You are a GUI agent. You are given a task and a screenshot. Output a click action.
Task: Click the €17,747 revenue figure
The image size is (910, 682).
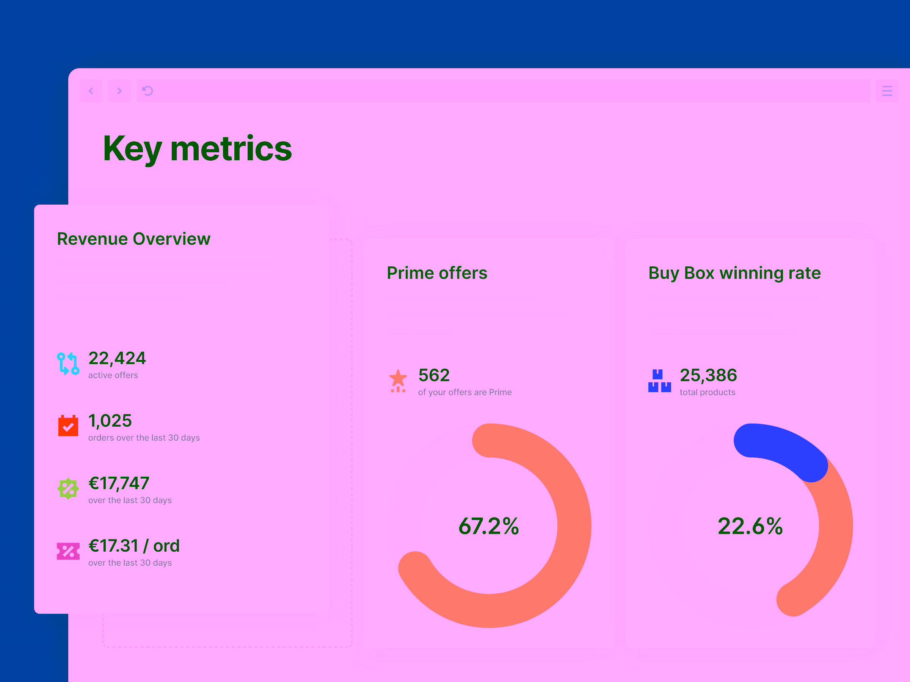pos(118,483)
